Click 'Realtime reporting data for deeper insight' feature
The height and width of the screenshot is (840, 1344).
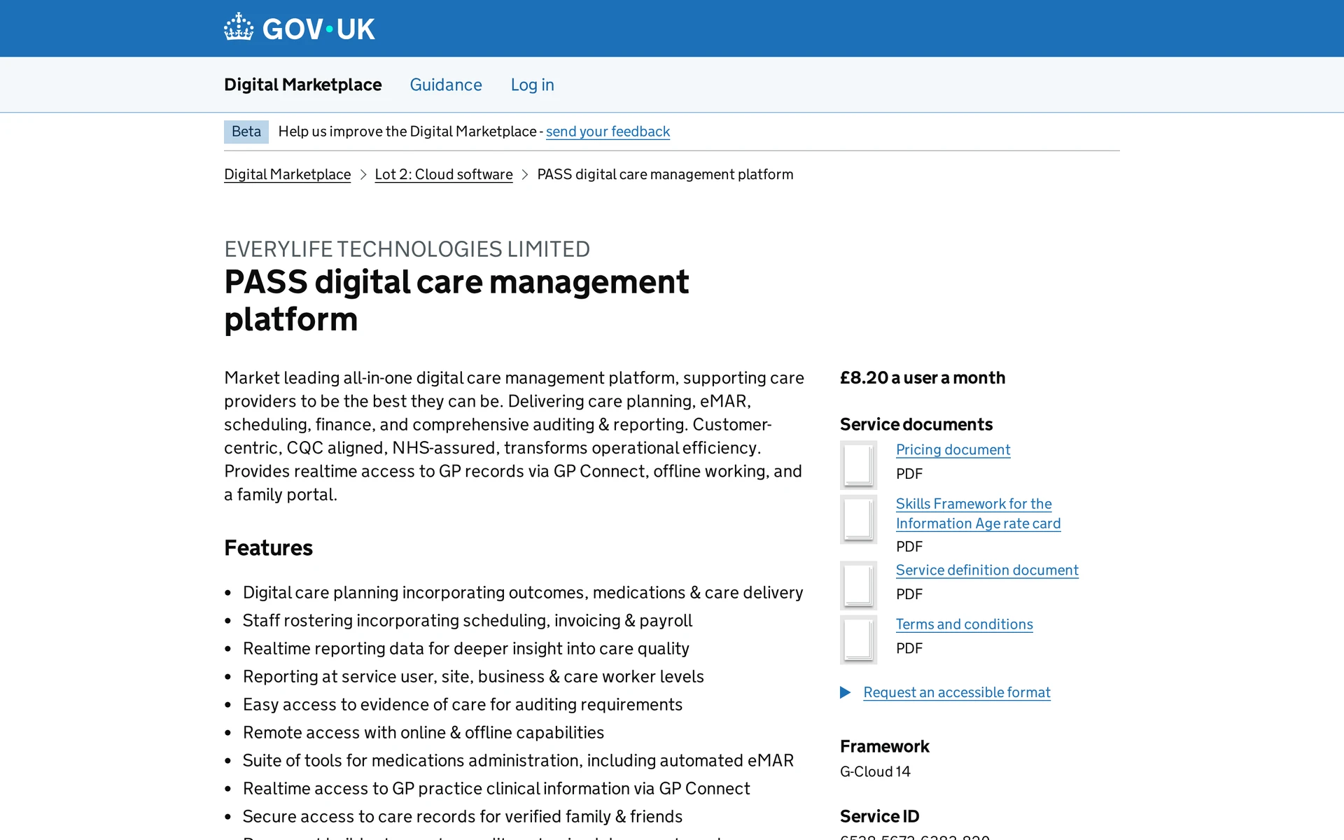click(x=465, y=649)
